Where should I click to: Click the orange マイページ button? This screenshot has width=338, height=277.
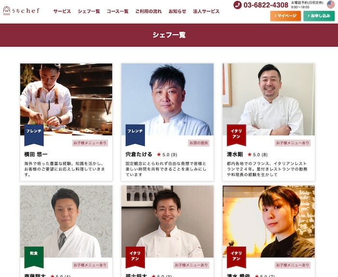pyautogui.click(x=285, y=16)
